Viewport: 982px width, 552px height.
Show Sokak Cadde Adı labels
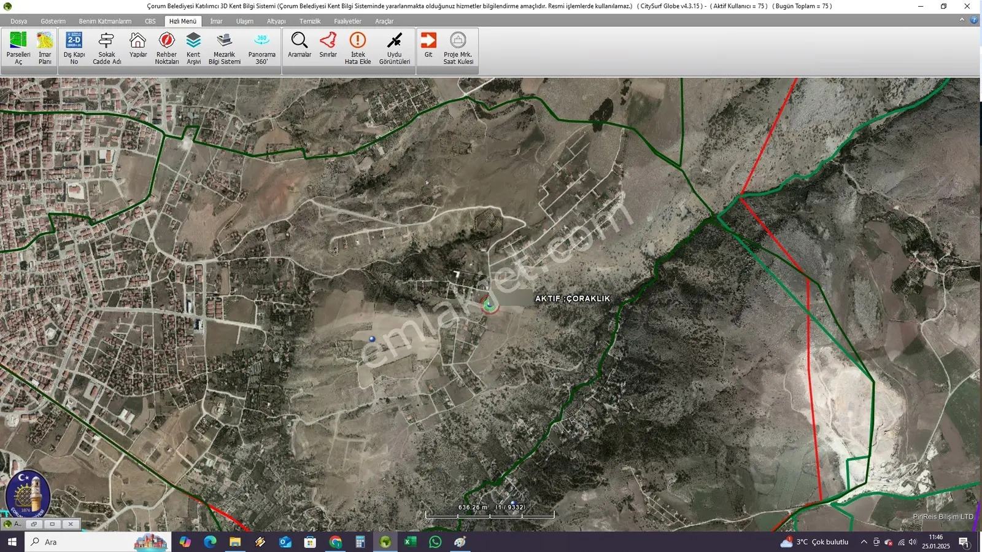[x=107, y=49]
